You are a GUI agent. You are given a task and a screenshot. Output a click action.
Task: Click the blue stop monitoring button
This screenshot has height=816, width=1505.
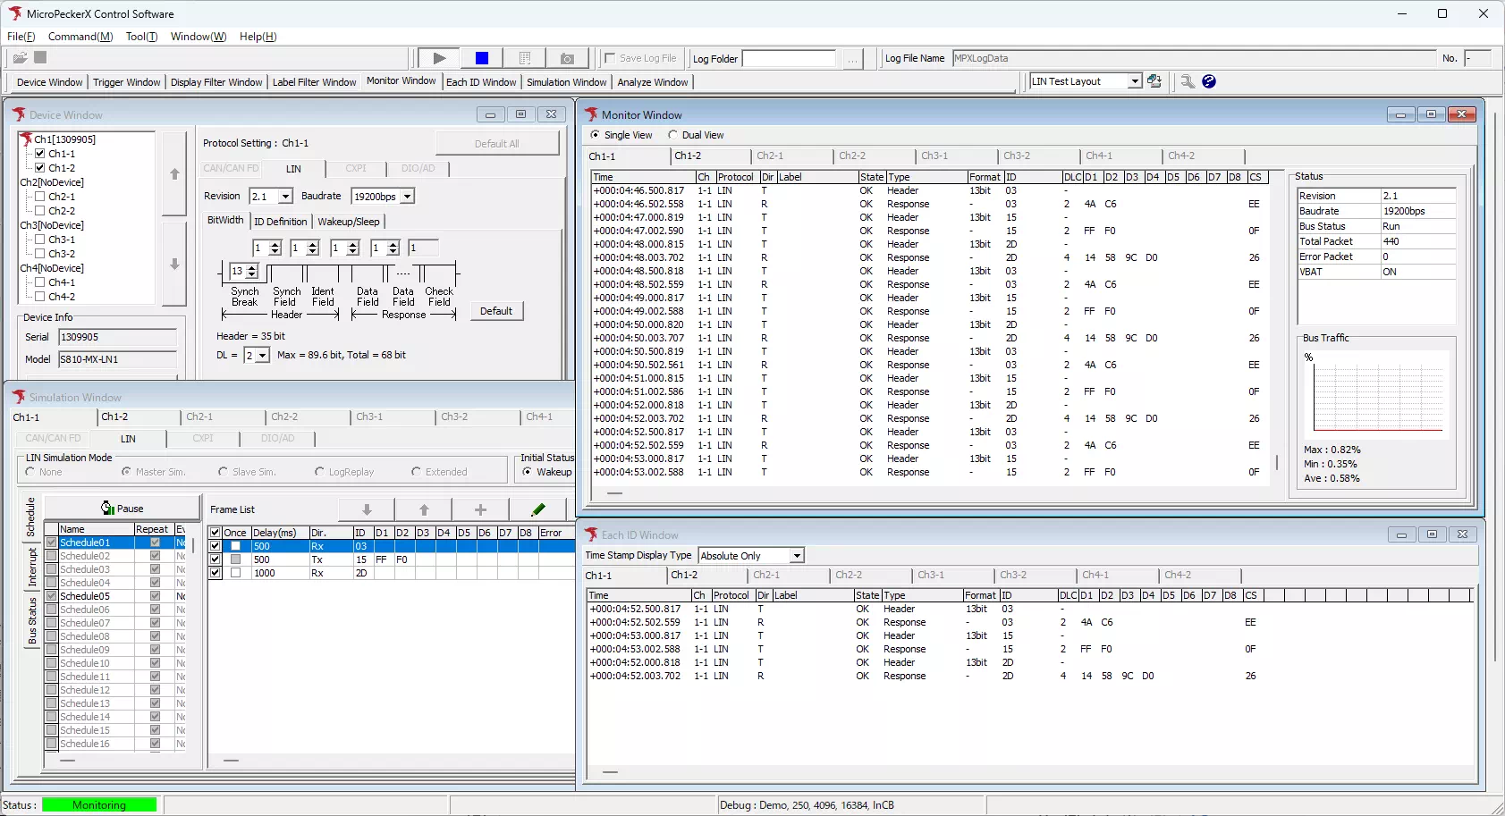[481, 58]
